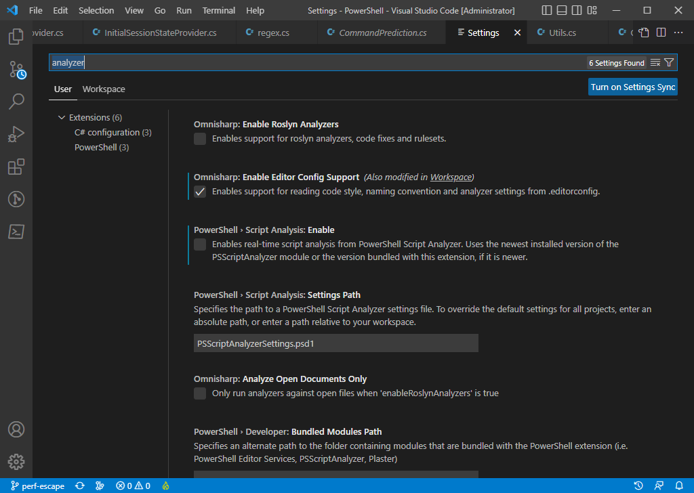Open the settings filter funnel
Viewport: 694px width, 493px height.
[x=669, y=63]
